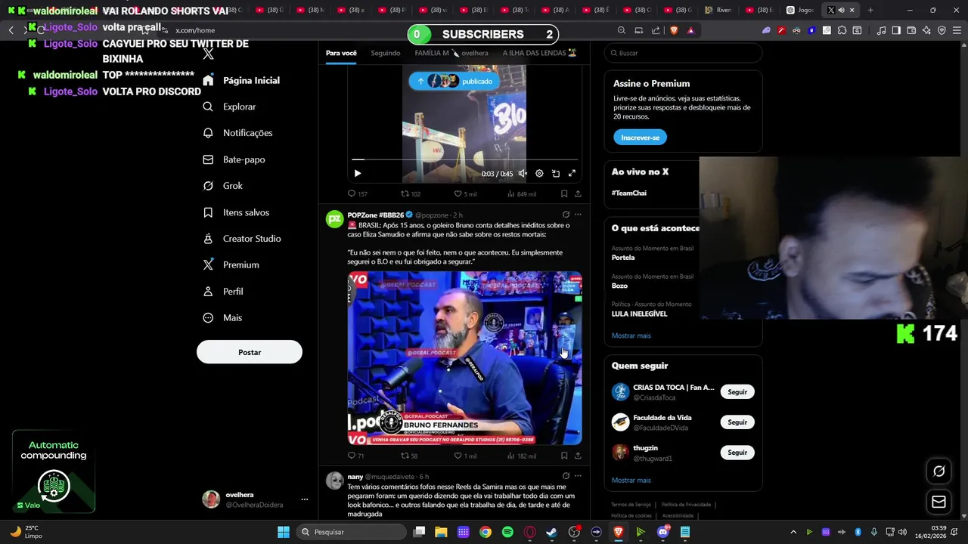Open Bate-papo messages
The width and height of the screenshot is (968, 544).
(234, 159)
